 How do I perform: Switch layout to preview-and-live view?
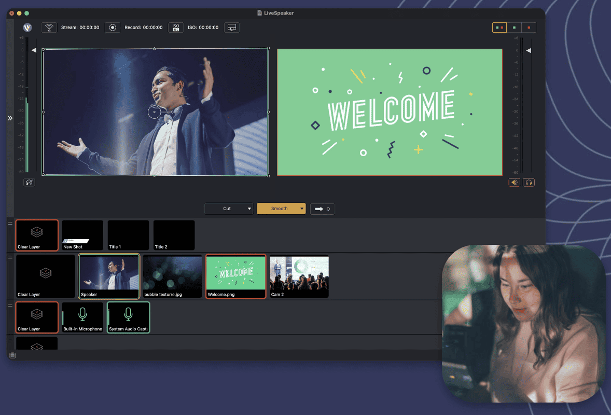click(499, 27)
